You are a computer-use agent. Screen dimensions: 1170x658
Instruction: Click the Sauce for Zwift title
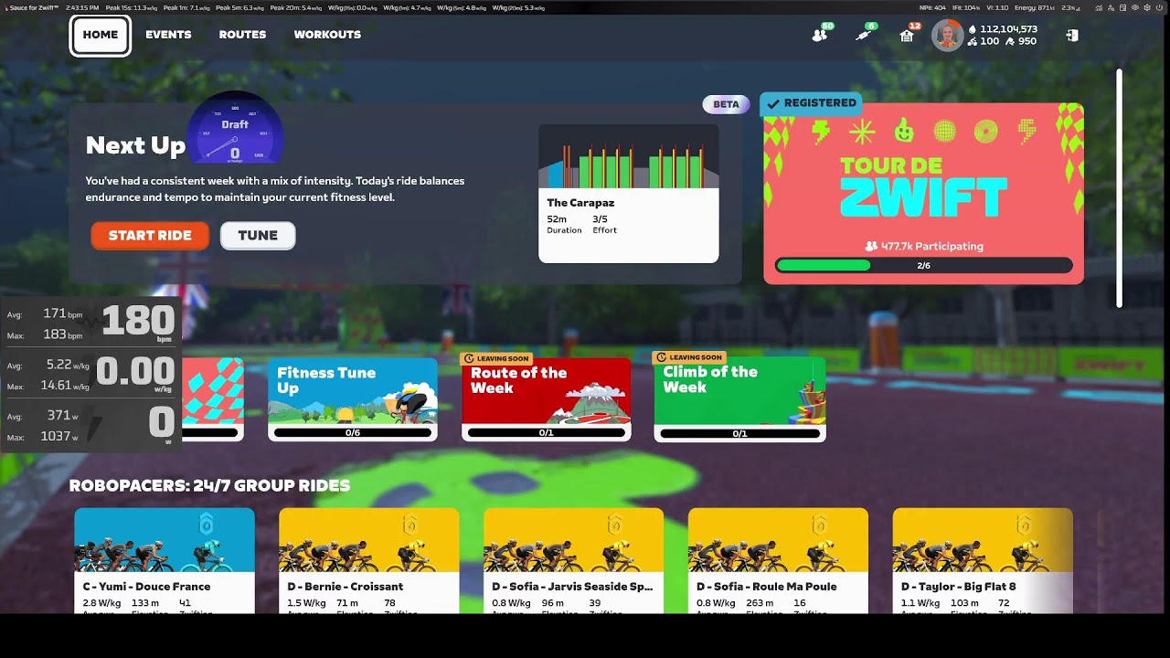pos(34,7)
